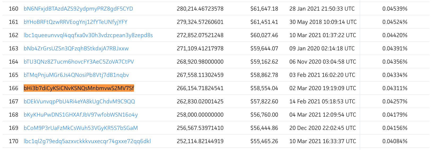Open address bYHoBRFtQzwRRVEogYnj12fYTeUNfyjYFY
Image resolution: width=435 pixels, height=150 pixels.
point(75,22)
